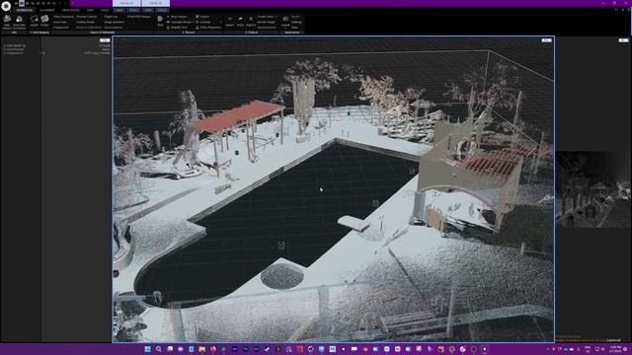Click Video Sequence in Import & Metadata
632x355 pixels.
(x=63, y=17)
